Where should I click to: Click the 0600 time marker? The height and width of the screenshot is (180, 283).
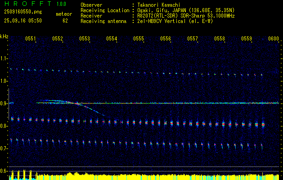(274, 38)
